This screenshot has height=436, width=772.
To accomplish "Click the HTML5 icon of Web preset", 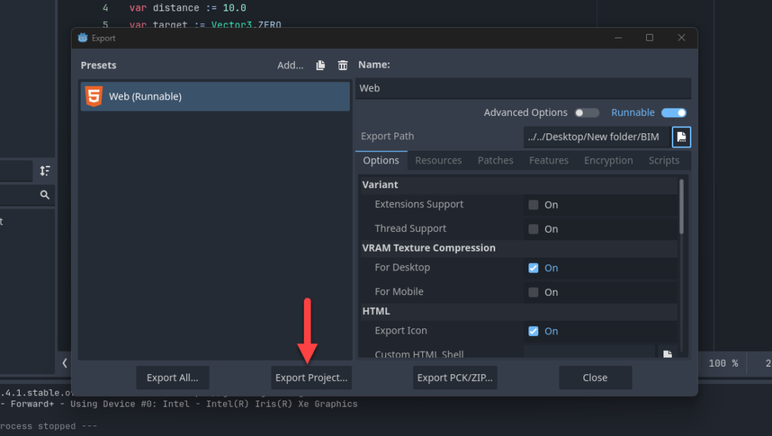I will [x=93, y=96].
